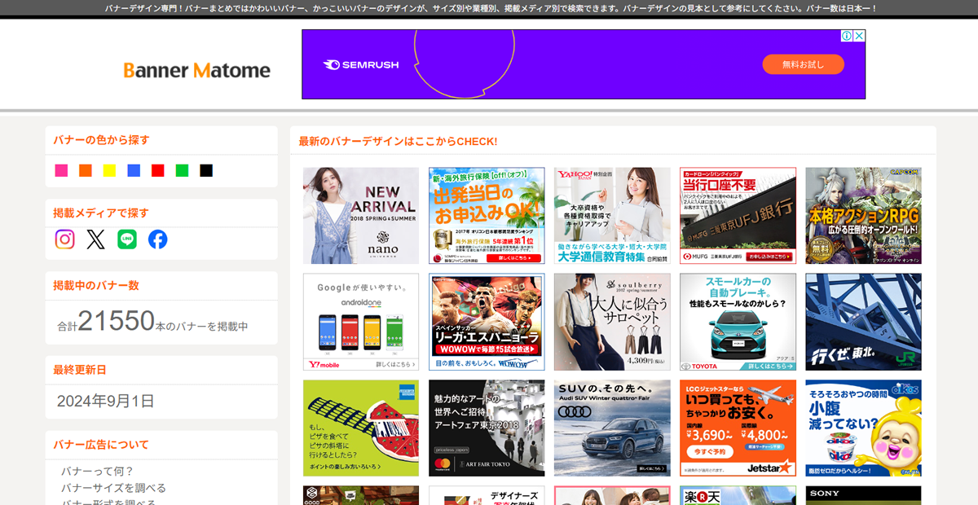The height and width of the screenshot is (505, 978).
Task: Open the 小腹減ってない？ yogurt banner
Action: click(x=863, y=428)
